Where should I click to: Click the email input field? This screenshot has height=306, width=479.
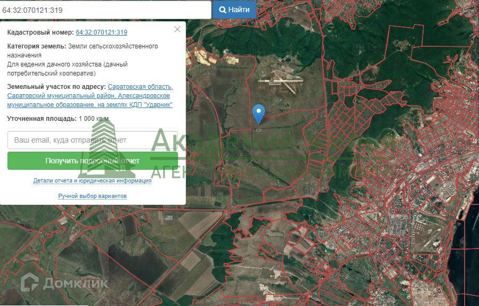(x=93, y=140)
